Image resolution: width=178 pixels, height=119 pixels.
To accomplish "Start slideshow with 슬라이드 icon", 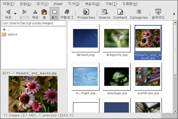I will pyautogui.click(x=158, y=12).
